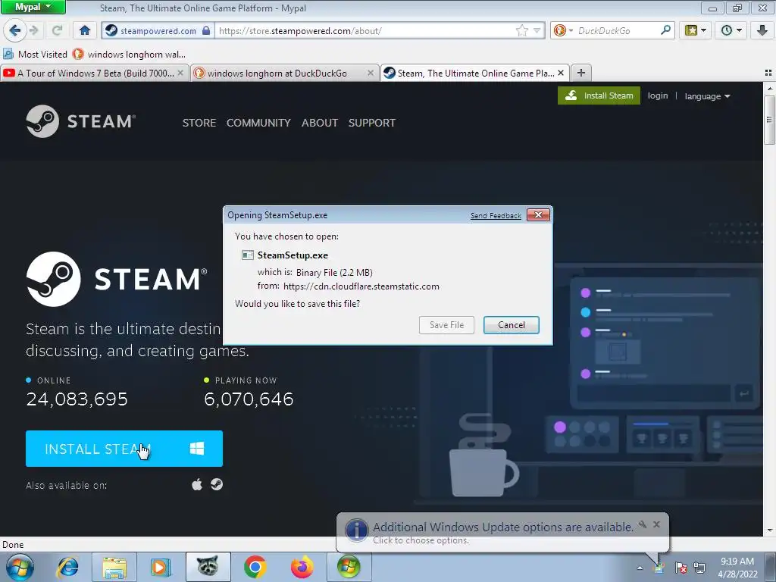Image resolution: width=776 pixels, height=582 pixels.
Task: Dismiss the Windows Update notification balloon
Action: pyautogui.click(x=656, y=524)
